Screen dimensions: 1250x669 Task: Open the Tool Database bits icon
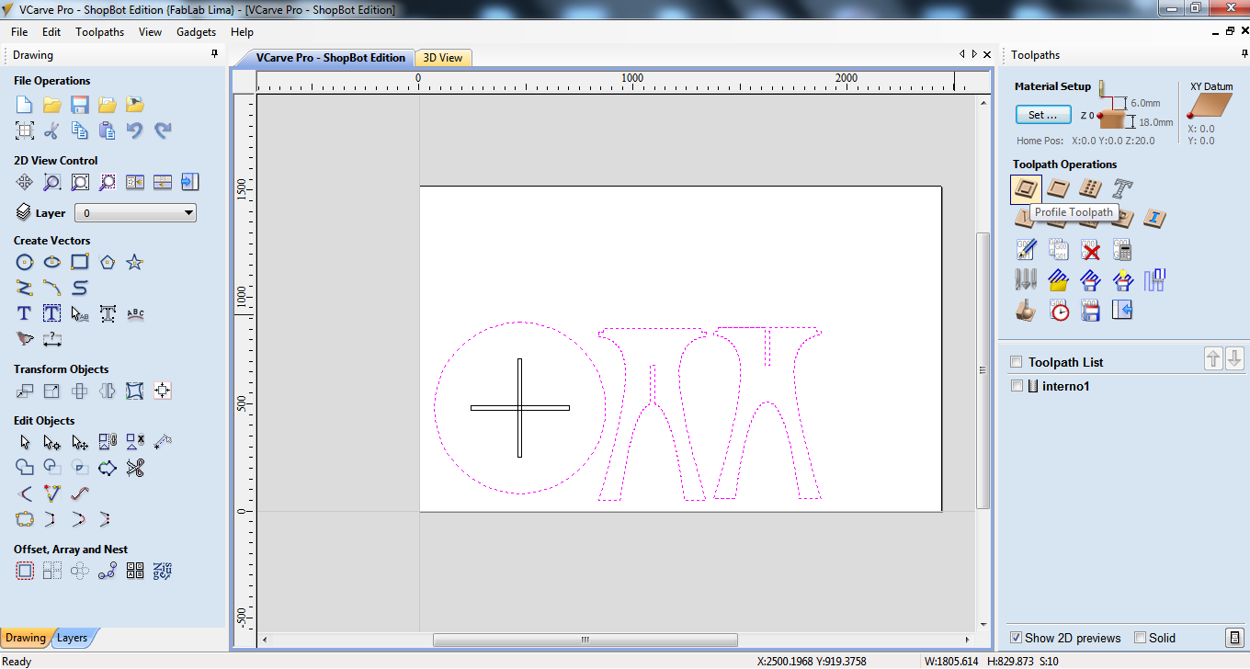pyautogui.click(x=1026, y=280)
